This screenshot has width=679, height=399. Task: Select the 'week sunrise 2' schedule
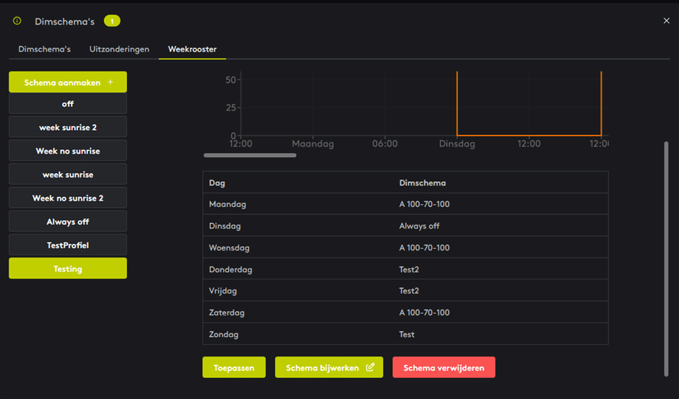(x=68, y=128)
